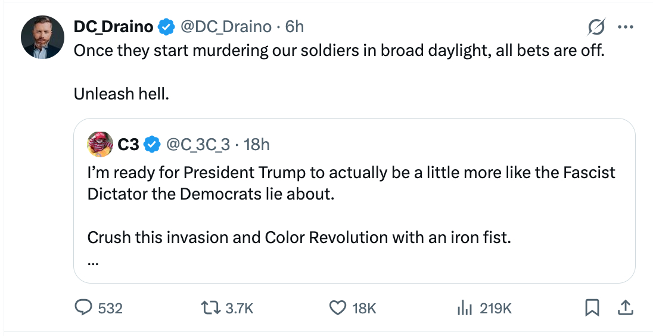Open the @DC_Draino handle link
Screen dimensions: 653x336
pyautogui.click(x=226, y=27)
